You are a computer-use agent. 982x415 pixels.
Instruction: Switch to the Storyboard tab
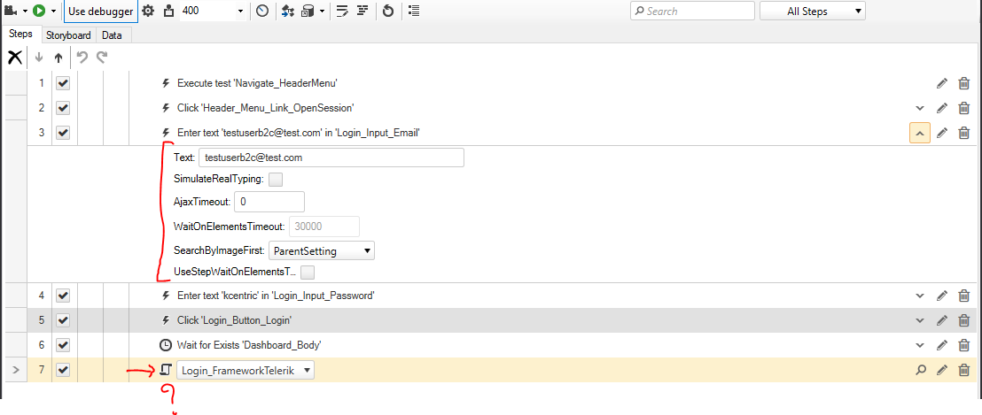pos(68,35)
